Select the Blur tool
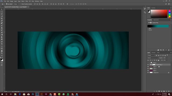This screenshot has width=172, height=96. (2, 37)
